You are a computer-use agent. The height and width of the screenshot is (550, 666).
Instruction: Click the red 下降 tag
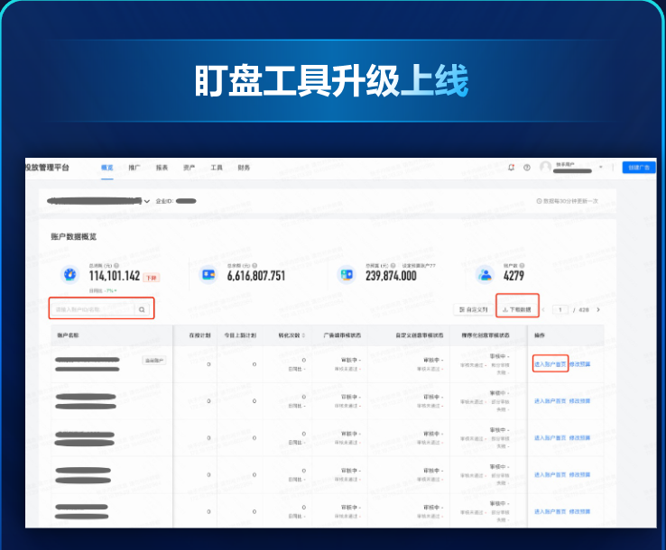pos(152,278)
